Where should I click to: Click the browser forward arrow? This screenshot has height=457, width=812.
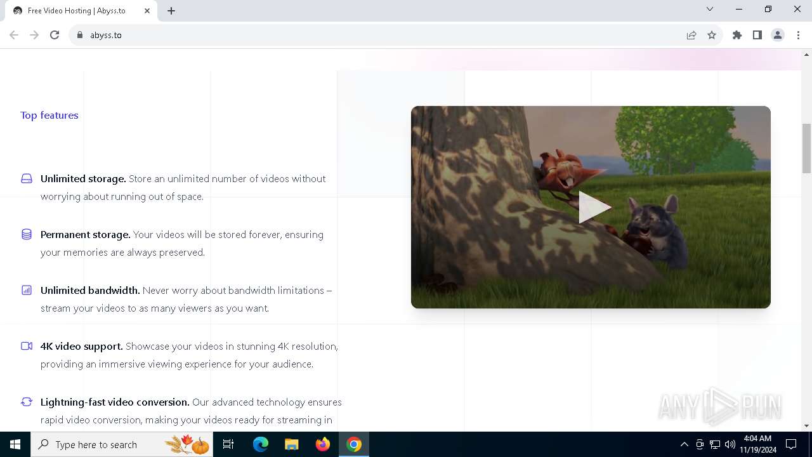point(34,35)
